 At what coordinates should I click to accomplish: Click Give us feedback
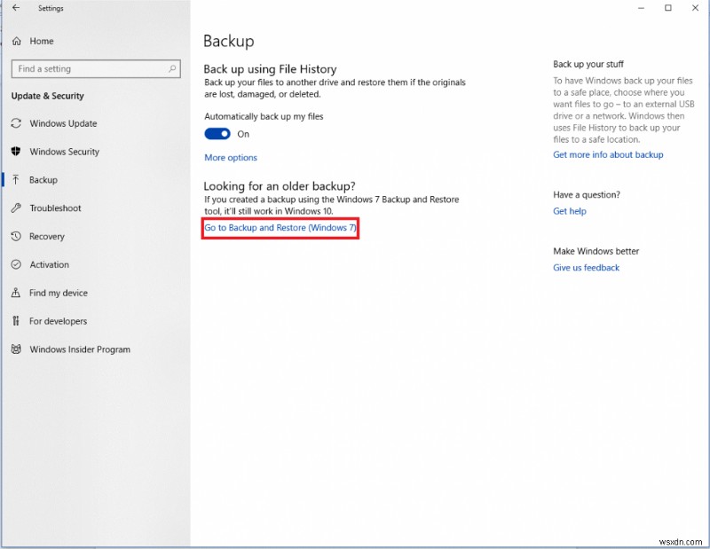(586, 267)
